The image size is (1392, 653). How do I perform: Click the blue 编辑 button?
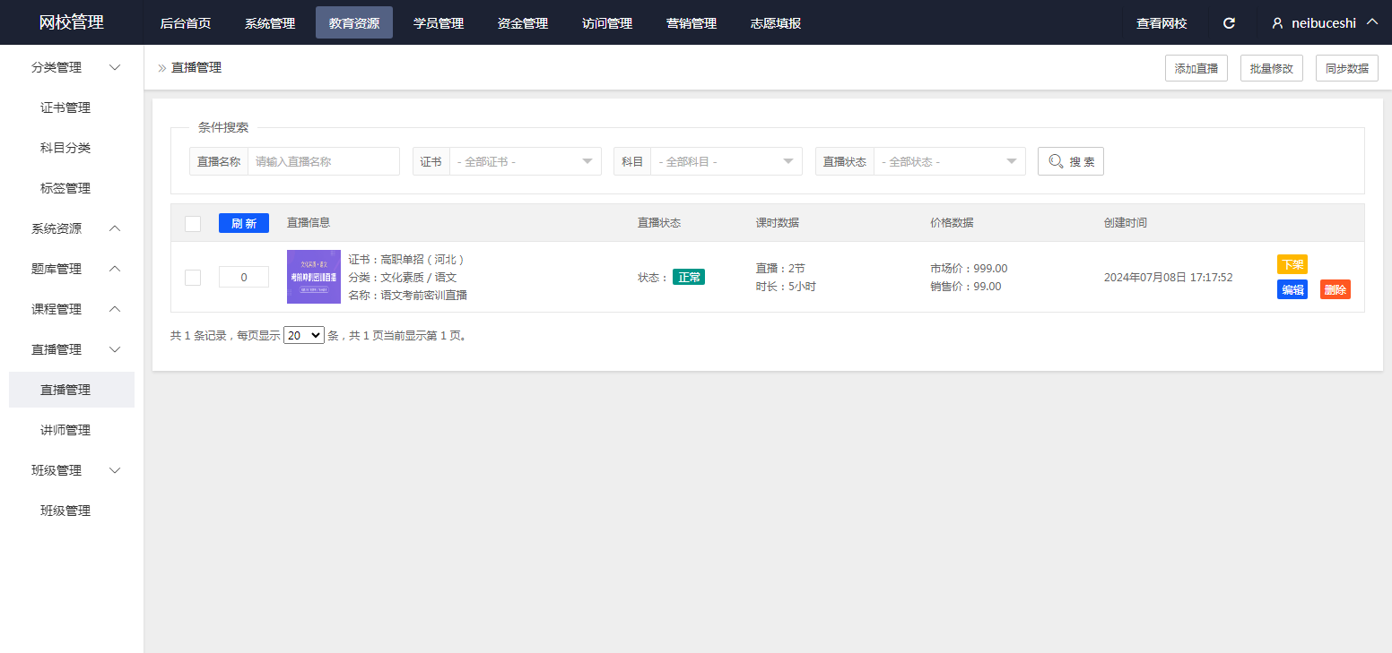point(1292,289)
